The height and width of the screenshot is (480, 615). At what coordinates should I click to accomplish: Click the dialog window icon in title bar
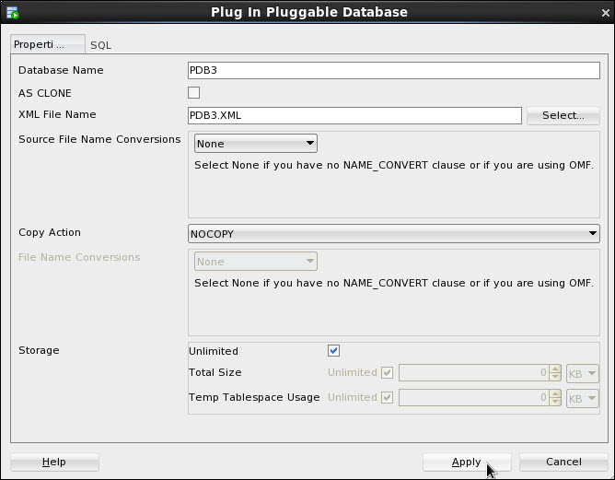[x=13, y=12]
